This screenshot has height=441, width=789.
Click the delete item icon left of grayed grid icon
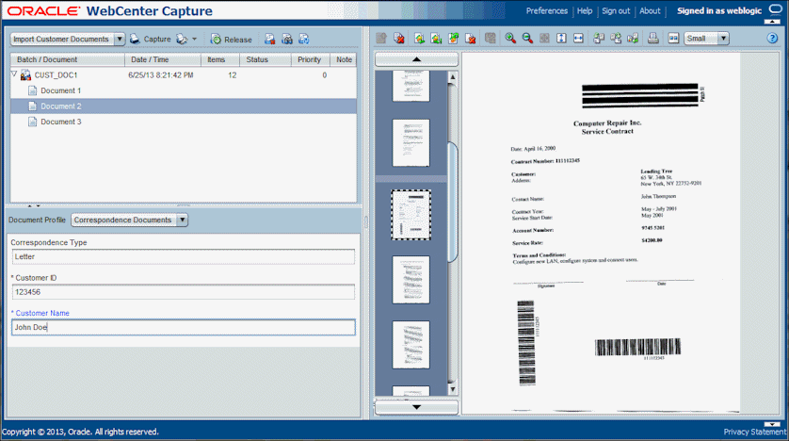(471, 39)
